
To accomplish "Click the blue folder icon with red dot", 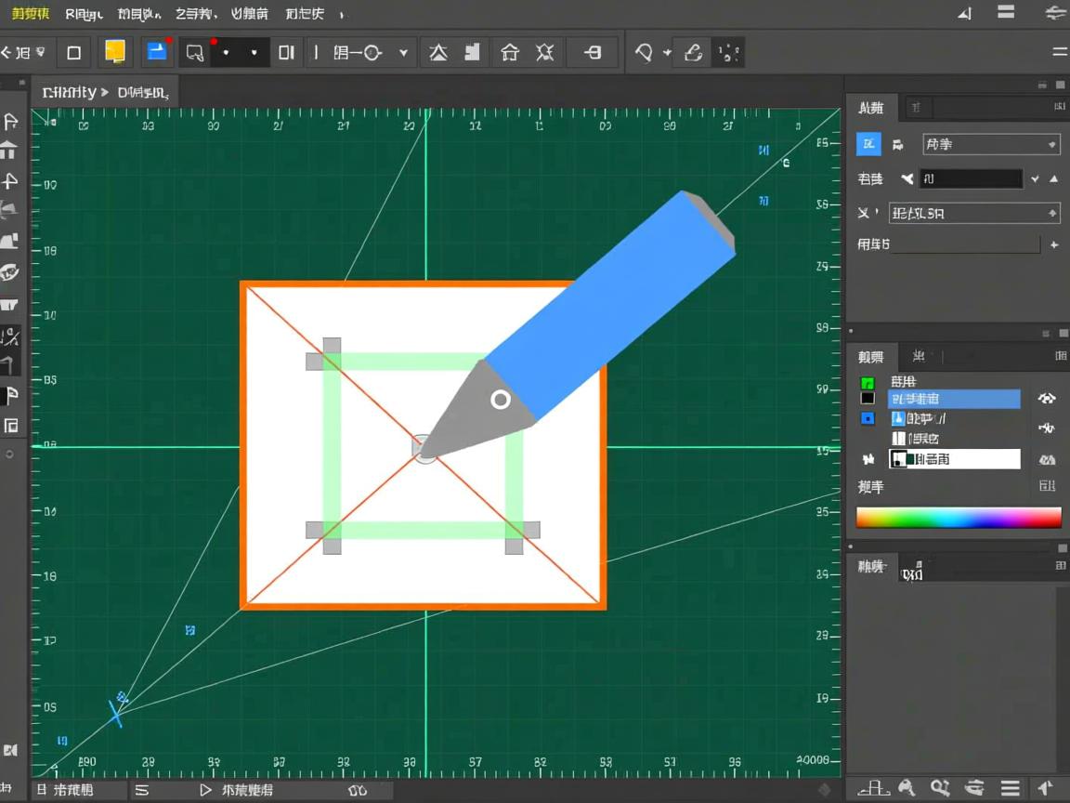I will pos(158,52).
